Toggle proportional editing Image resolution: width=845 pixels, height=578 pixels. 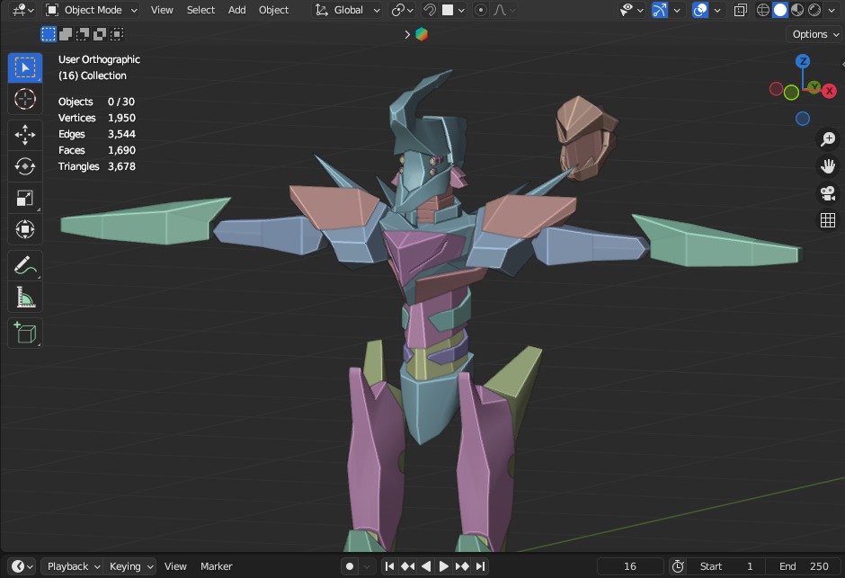[481, 10]
